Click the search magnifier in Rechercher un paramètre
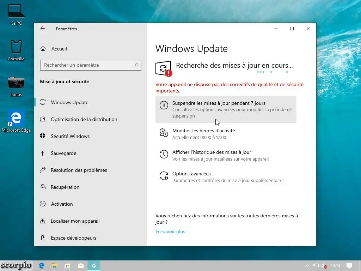 136,65
